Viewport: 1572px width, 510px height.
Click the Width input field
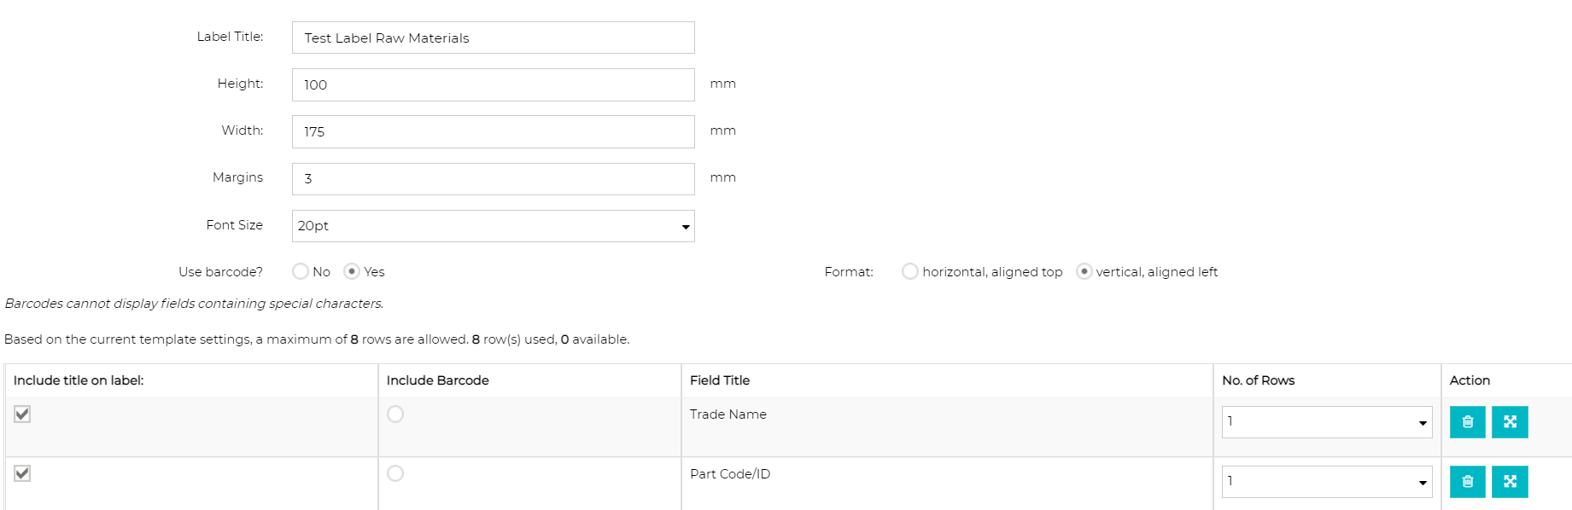pos(494,131)
